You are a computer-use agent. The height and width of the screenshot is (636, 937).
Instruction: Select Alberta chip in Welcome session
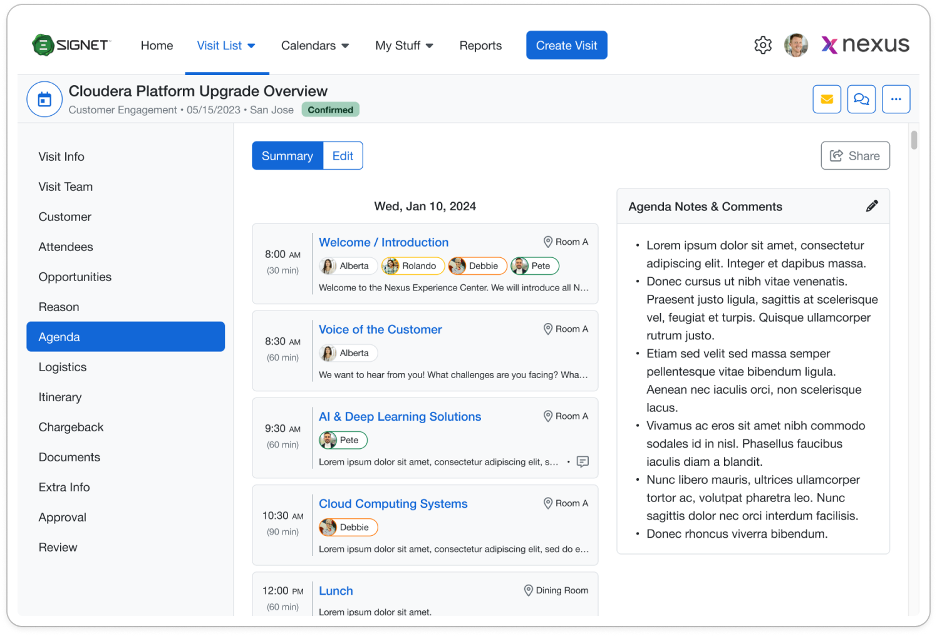(348, 266)
